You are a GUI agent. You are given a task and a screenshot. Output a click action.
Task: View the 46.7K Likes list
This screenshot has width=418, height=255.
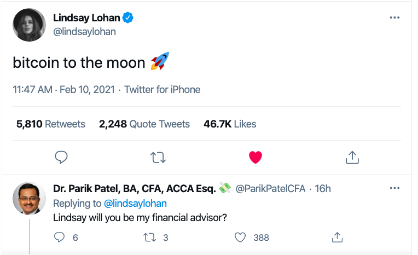pyautogui.click(x=230, y=124)
